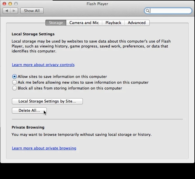
Task: Focus the preferences search field
Action: [168, 11]
